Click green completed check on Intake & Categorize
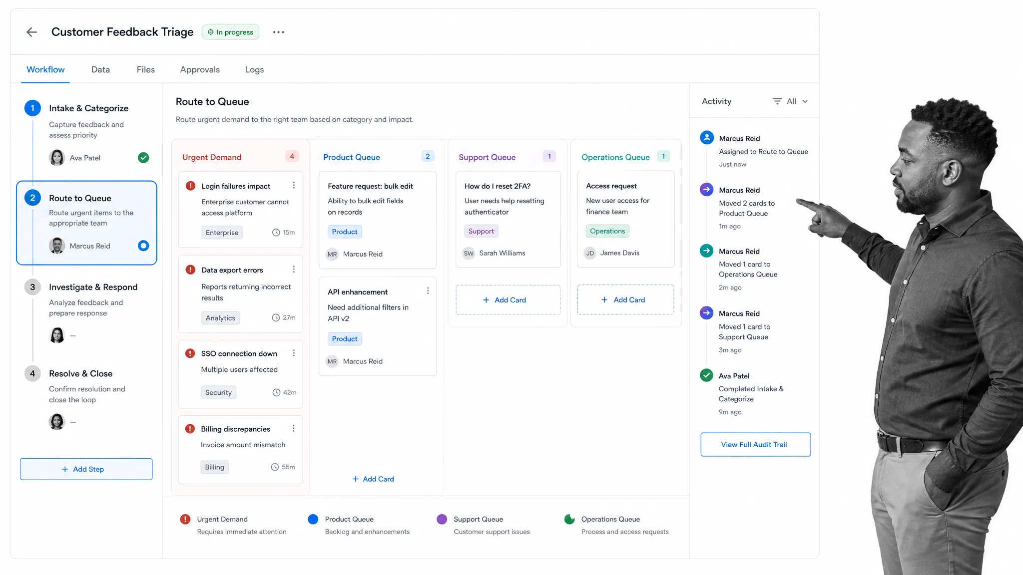The image size is (1023, 575). 143,158
